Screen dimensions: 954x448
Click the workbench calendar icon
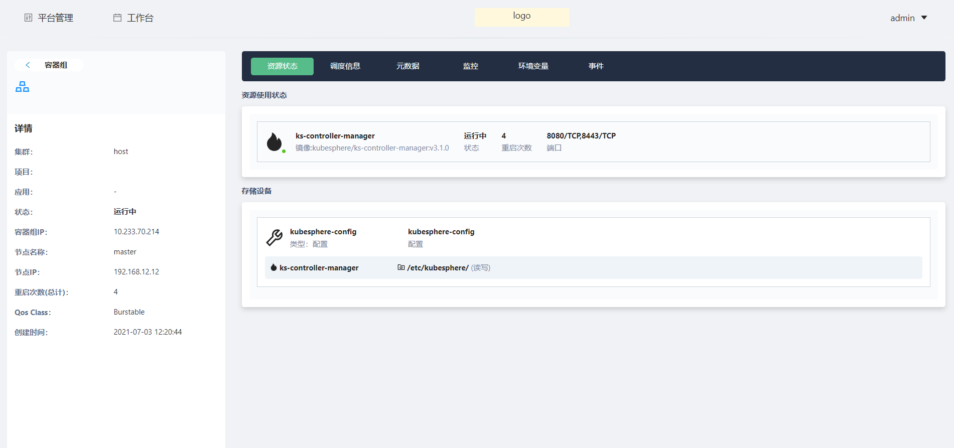coord(117,18)
